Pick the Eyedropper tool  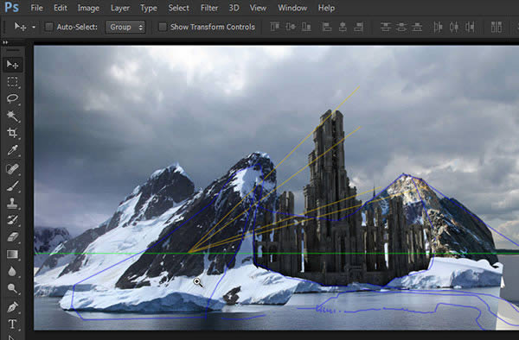(13, 150)
